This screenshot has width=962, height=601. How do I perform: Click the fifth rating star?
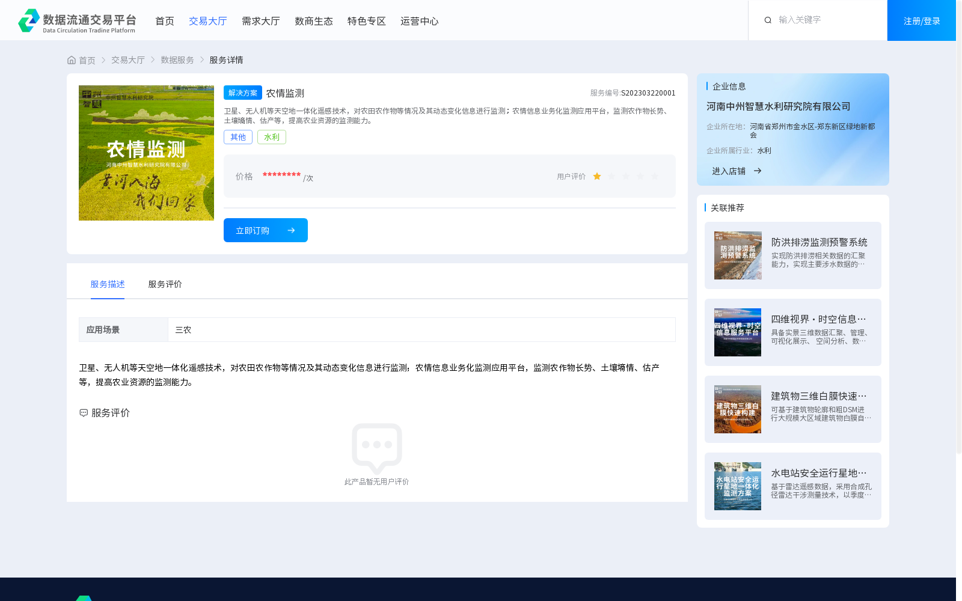point(655,176)
